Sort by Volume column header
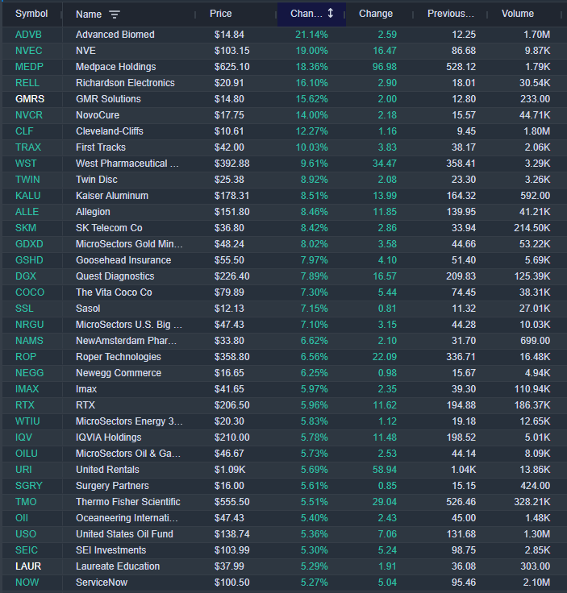The image size is (567, 593). tap(518, 14)
